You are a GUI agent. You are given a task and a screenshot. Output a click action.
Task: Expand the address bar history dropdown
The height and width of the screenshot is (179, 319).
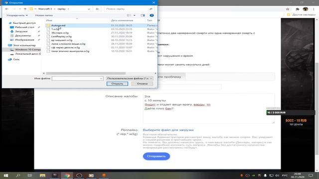click(x=89, y=9)
